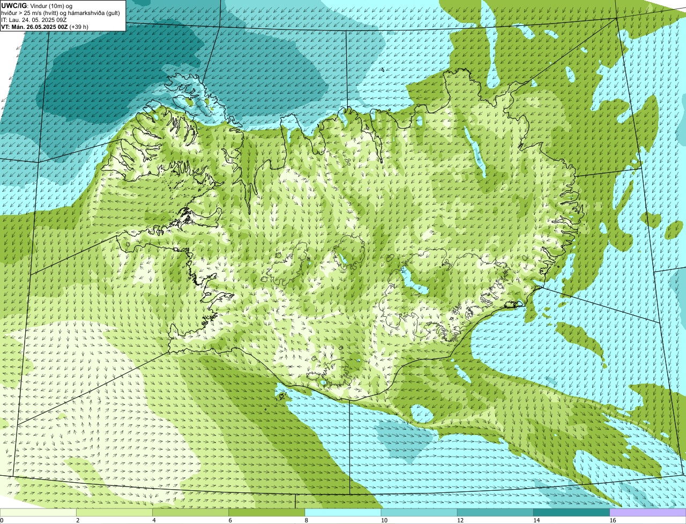Viewport: 686px width, 524px height.
Task: Click the 'UWC/IG: Vindur (10m) og' title line
Action: click(36, 5)
